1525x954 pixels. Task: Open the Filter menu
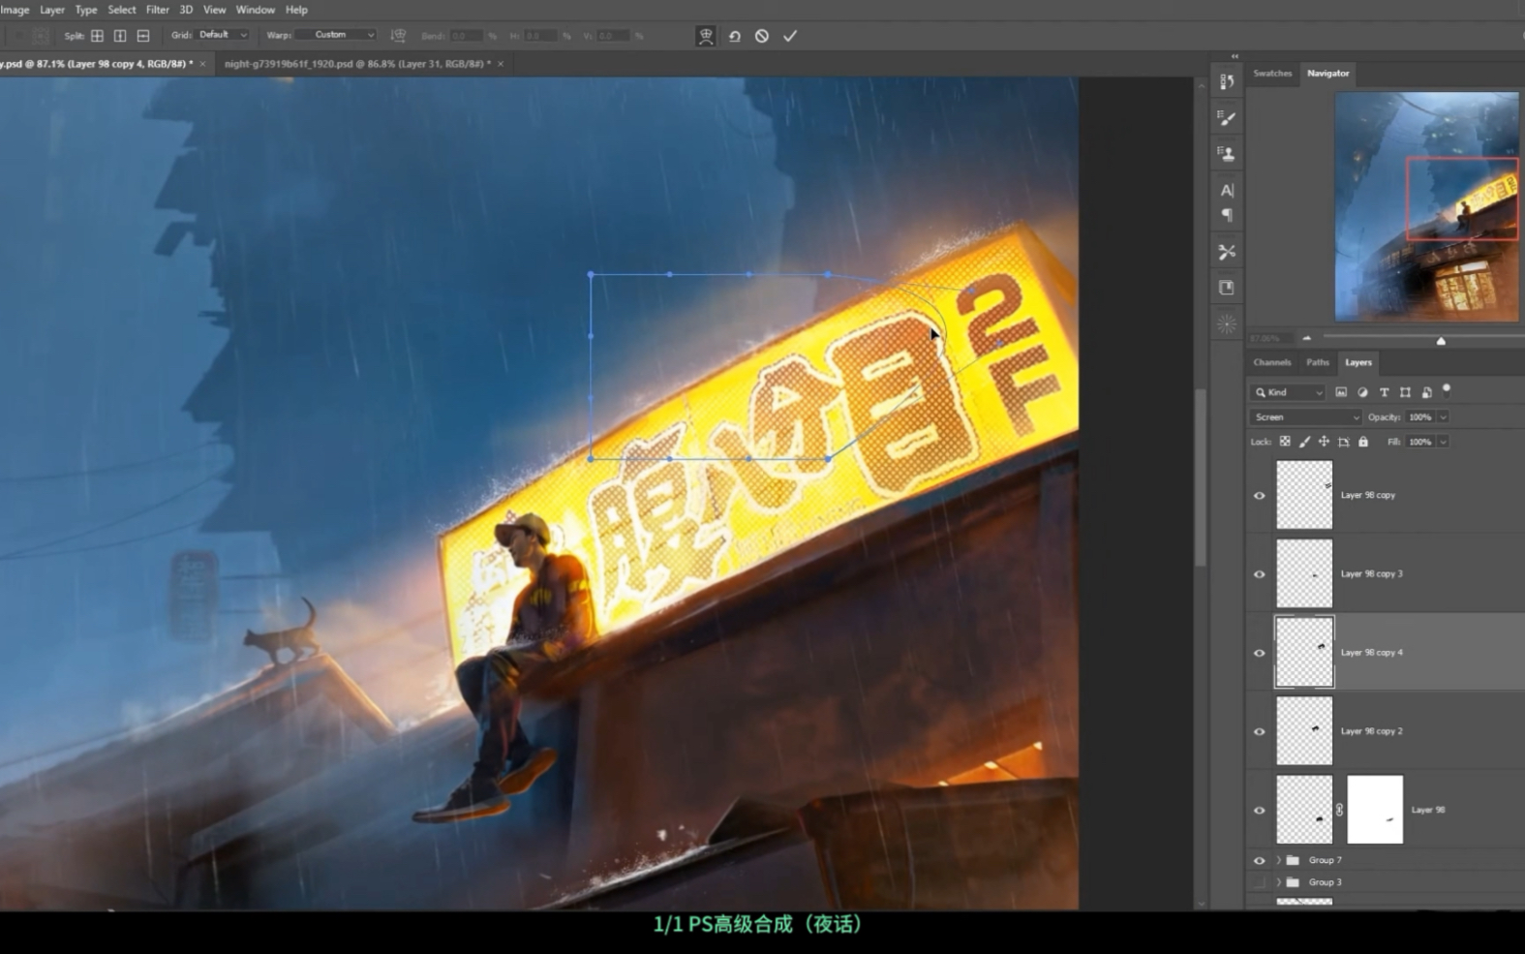pos(157,10)
